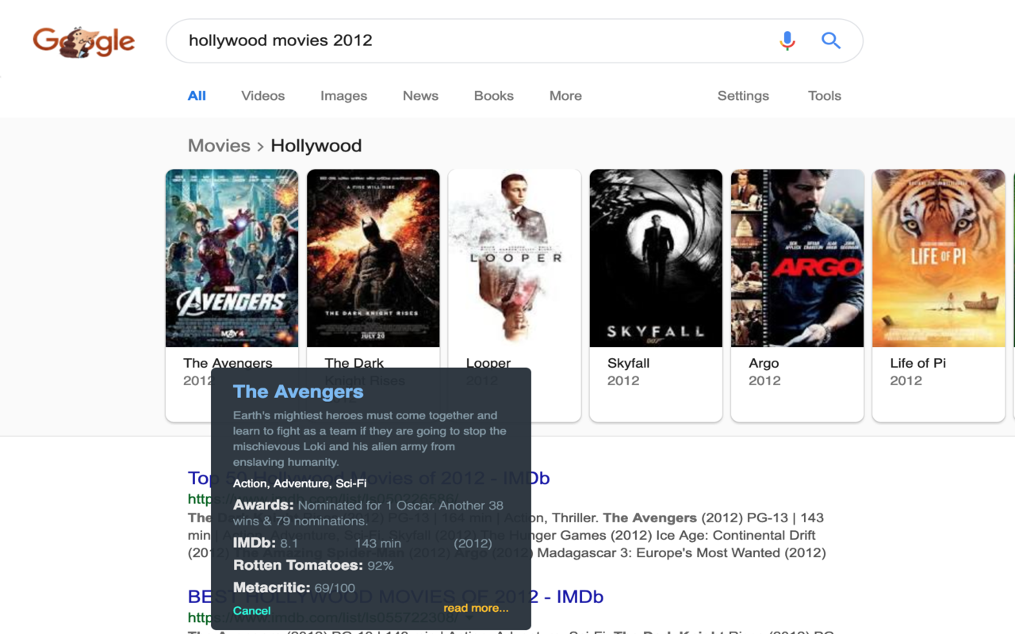Image resolution: width=1015 pixels, height=634 pixels.
Task: Open Top 50 Hollywood Movies of 2012 result
Action: point(369,478)
